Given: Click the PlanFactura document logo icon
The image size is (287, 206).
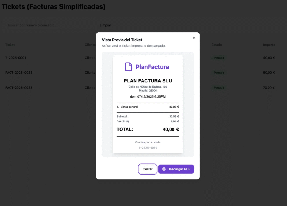Looking at the screenshot, I should point(128,67).
